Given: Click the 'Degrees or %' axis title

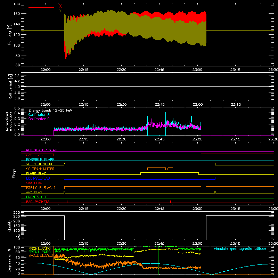Looking at the screenshot, I should (x=9, y=260).
